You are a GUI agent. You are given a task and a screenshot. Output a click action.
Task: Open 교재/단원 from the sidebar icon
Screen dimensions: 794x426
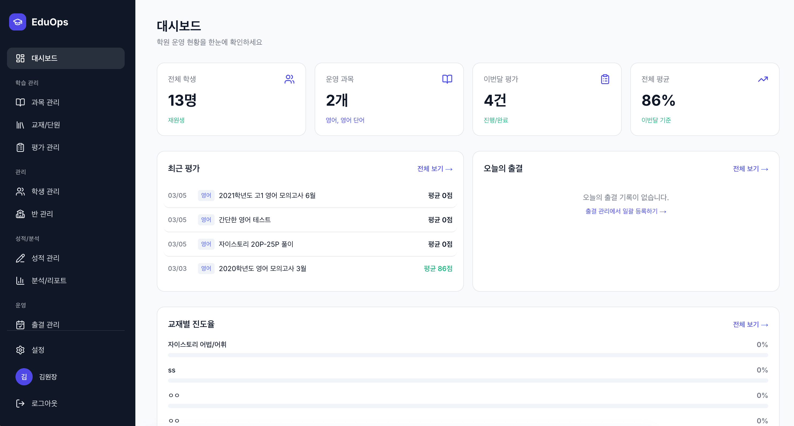[20, 125]
